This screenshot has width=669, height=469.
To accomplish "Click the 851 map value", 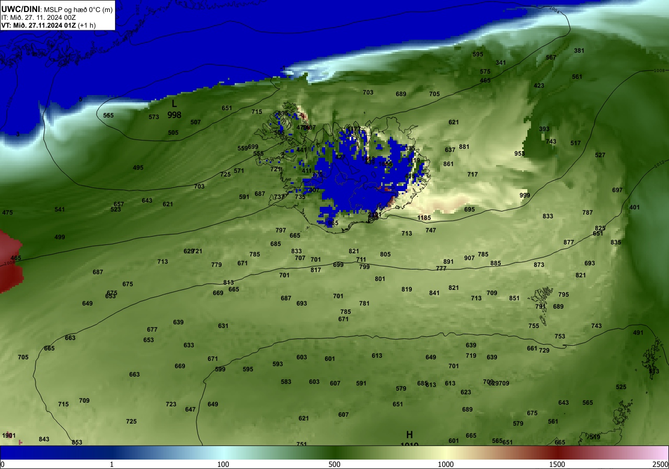I will [514, 298].
